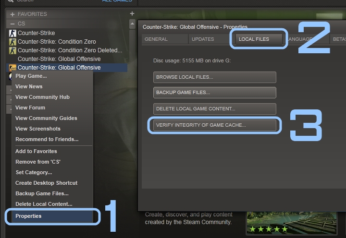Screen dimensions: 346x238
Task: Open the workshop map thumbnail with stars
Action: point(292,223)
